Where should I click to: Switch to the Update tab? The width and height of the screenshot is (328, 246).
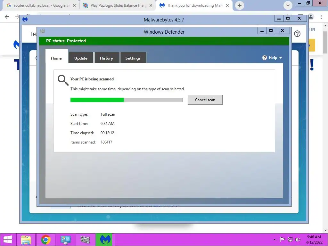pos(81,58)
